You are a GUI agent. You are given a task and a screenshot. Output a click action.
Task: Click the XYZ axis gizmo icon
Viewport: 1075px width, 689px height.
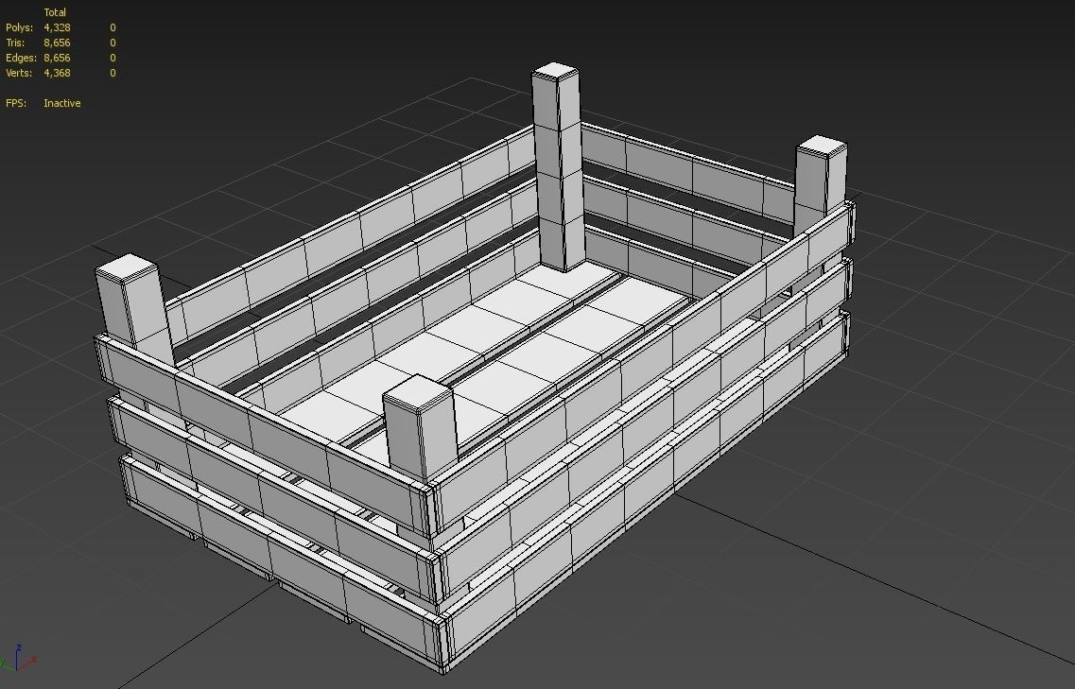(19, 659)
